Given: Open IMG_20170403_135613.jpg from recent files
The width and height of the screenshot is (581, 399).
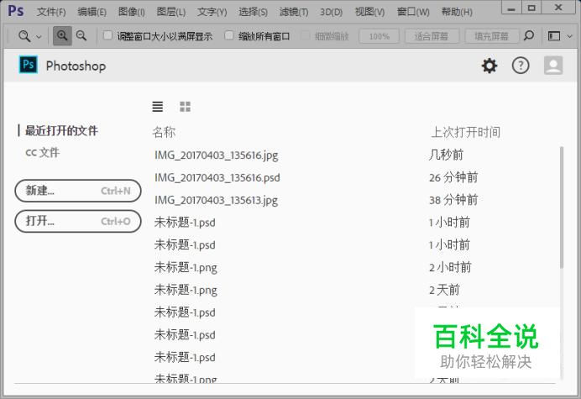Looking at the screenshot, I should [x=217, y=200].
